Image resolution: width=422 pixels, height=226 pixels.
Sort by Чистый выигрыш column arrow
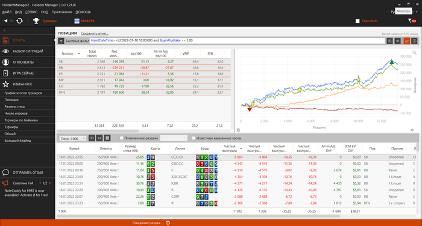click(x=241, y=148)
